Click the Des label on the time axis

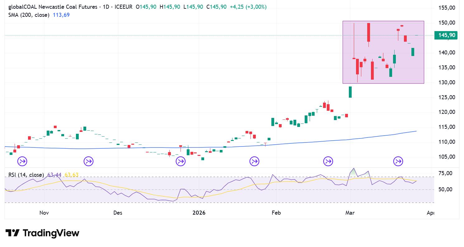click(x=118, y=213)
